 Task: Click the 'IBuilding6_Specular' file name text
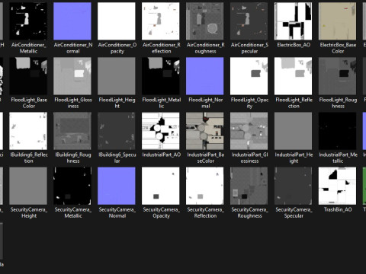point(117,158)
